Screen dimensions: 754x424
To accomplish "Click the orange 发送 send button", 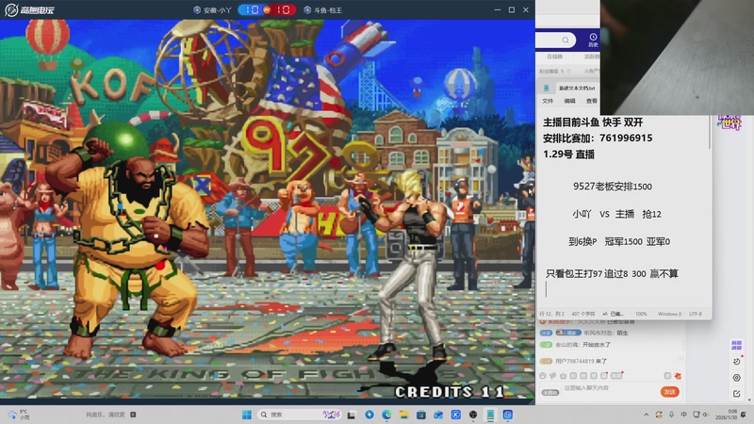I will point(669,392).
